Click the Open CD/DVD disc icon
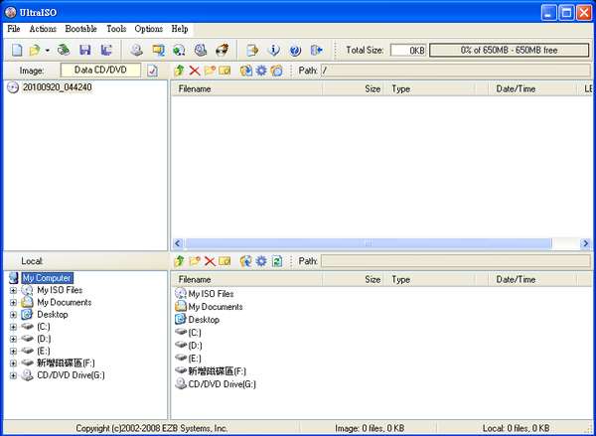This screenshot has width=596, height=436. point(64,50)
